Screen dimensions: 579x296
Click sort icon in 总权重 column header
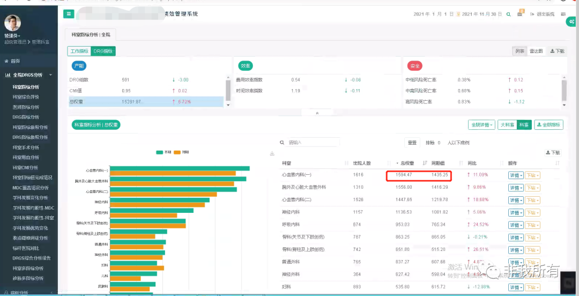pyautogui.click(x=425, y=163)
